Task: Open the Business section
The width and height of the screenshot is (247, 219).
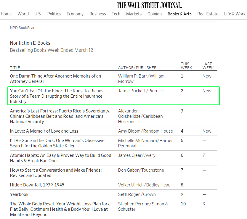Action: pos(97,14)
